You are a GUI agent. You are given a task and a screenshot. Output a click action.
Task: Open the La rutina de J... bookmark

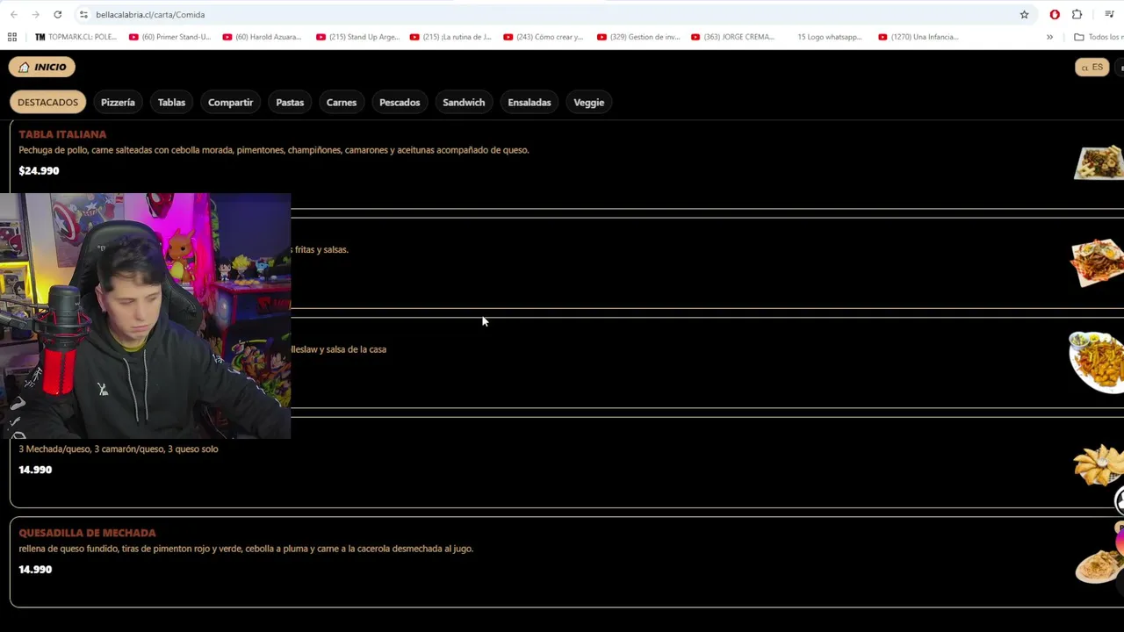pyautogui.click(x=450, y=37)
